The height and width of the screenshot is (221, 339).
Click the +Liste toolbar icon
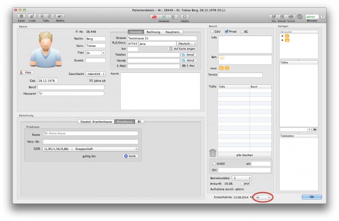(32, 16)
